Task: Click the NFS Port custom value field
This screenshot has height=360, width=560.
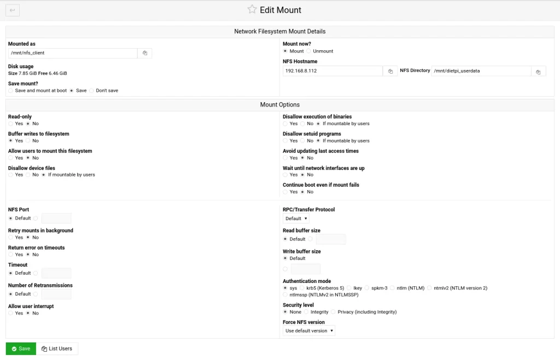Action: pyautogui.click(x=56, y=219)
